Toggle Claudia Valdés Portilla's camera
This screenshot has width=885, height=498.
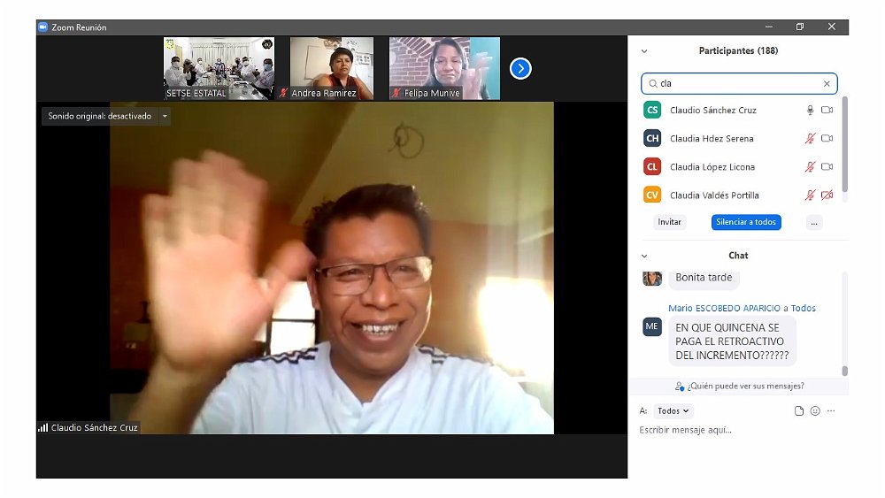click(827, 195)
